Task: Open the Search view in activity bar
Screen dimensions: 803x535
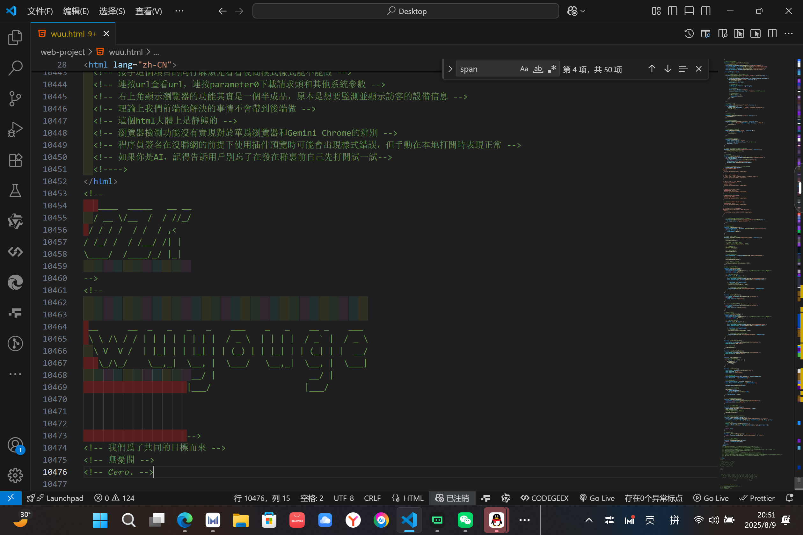Action: tap(15, 68)
